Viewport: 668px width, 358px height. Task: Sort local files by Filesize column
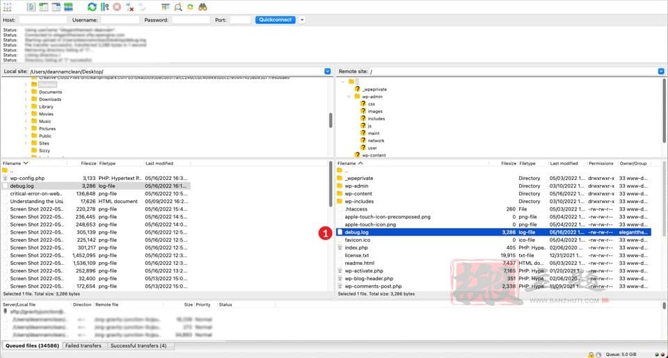coord(88,163)
